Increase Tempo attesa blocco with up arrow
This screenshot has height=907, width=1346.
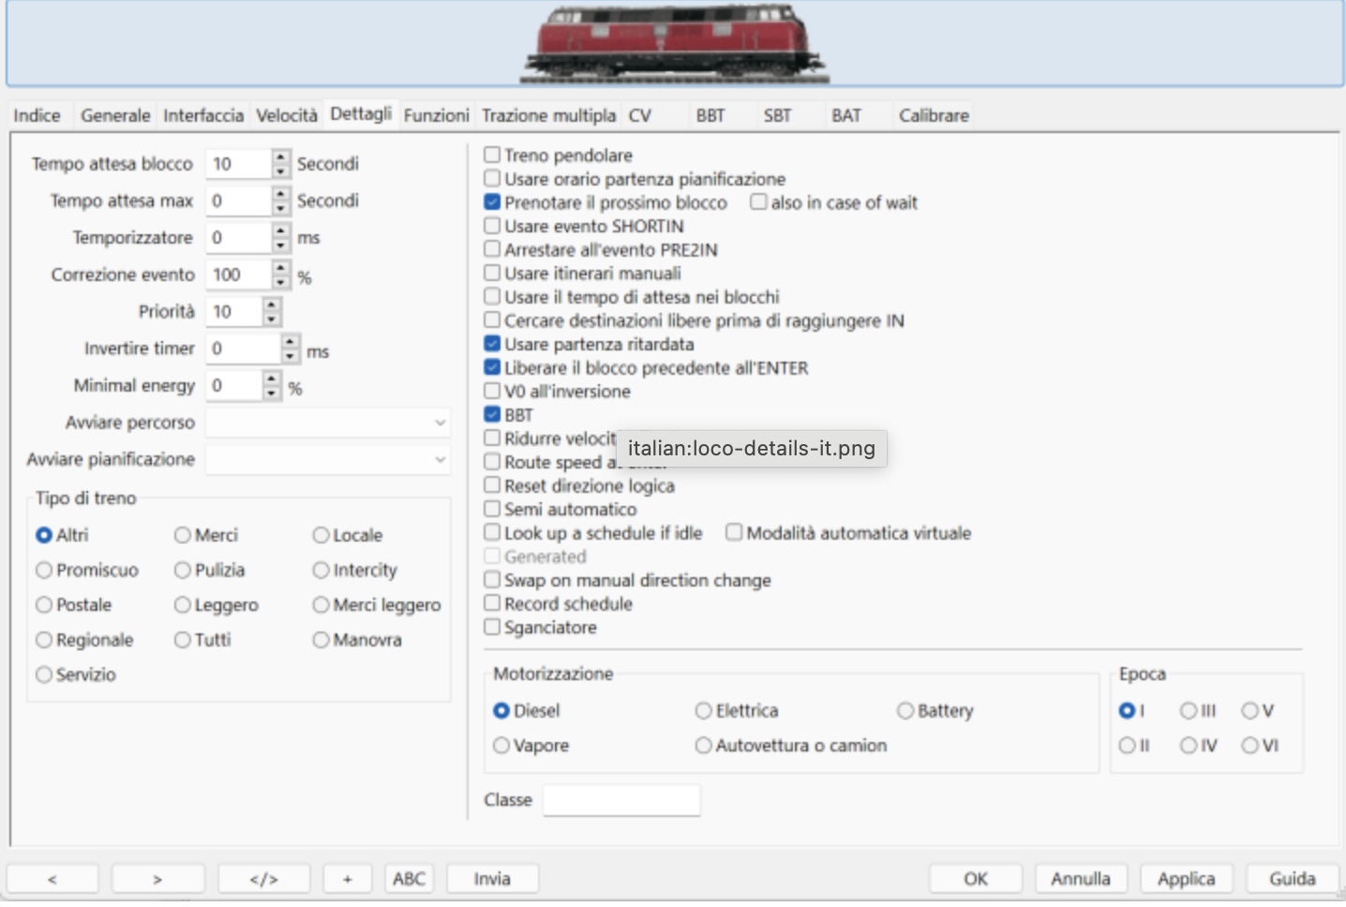pyautogui.click(x=281, y=156)
